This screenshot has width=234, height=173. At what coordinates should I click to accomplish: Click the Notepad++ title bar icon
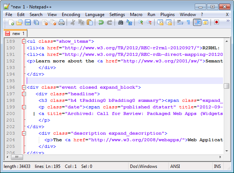point(7,7)
